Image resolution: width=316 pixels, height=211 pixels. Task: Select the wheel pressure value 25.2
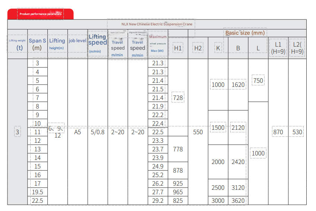(x=158, y=175)
